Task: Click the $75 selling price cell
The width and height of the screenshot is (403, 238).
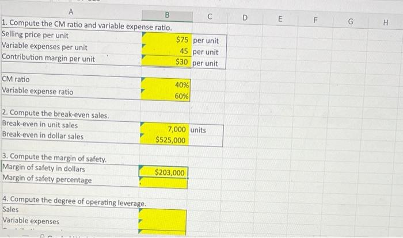Action: (x=167, y=39)
